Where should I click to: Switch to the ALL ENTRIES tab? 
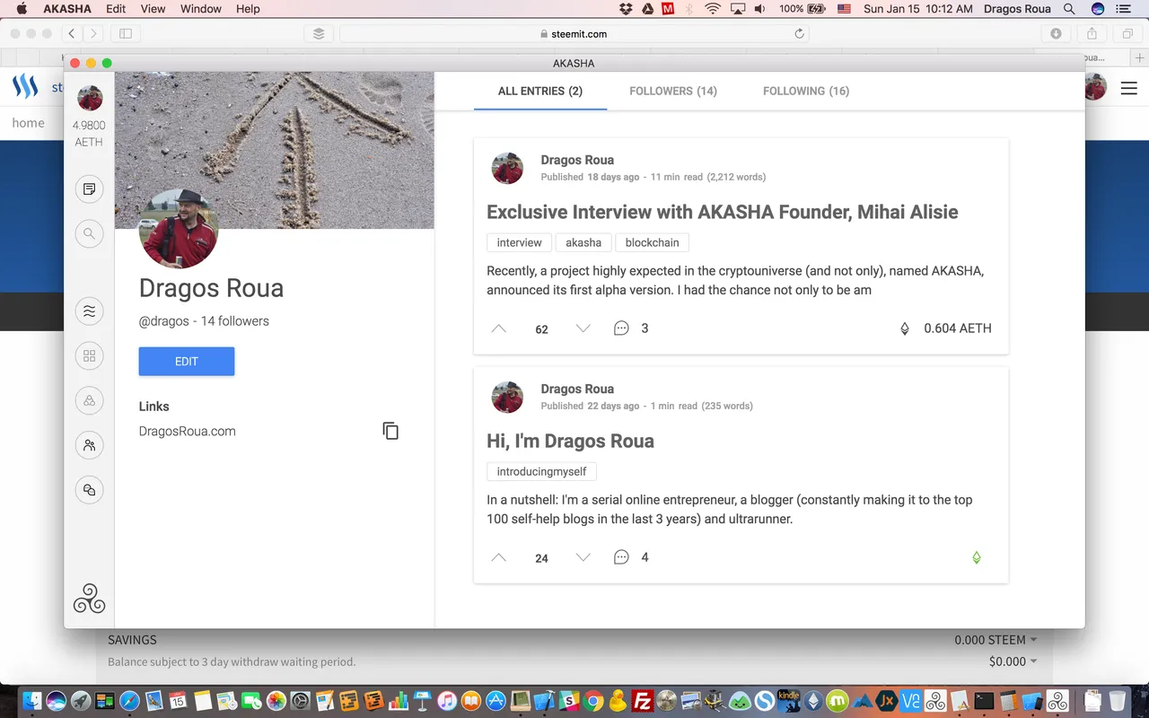(540, 91)
